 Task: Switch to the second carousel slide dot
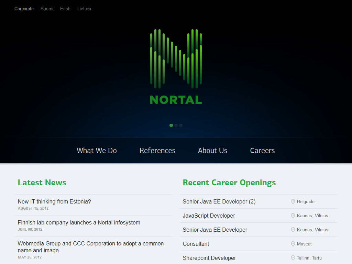(x=176, y=125)
